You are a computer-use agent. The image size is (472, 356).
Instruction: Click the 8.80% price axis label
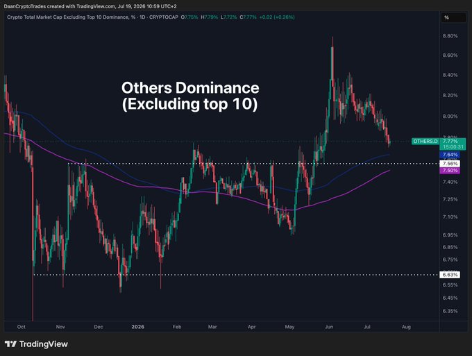450,36
